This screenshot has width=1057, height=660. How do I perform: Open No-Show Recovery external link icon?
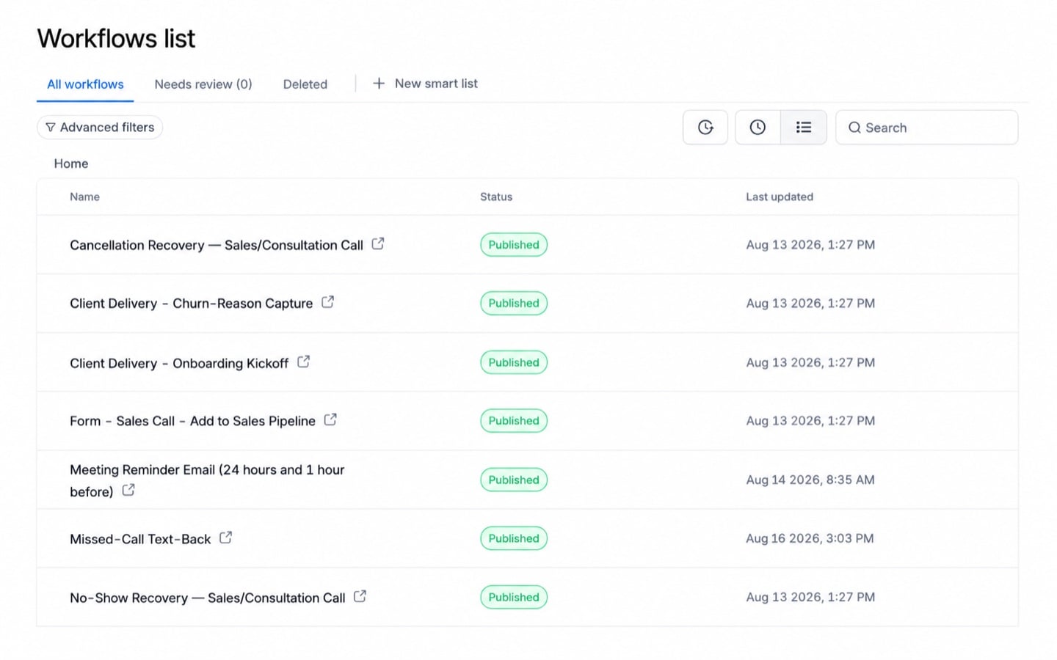[360, 596]
